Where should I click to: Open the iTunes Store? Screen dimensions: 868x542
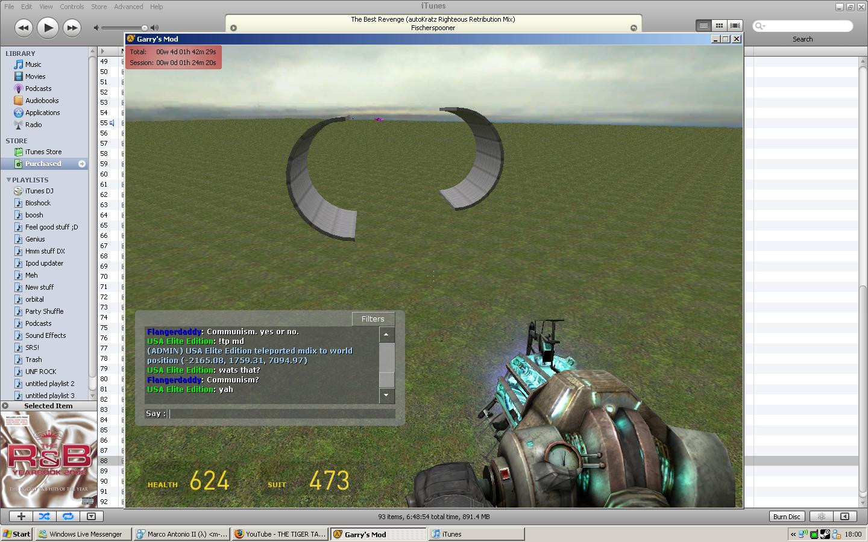click(x=43, y=152)
